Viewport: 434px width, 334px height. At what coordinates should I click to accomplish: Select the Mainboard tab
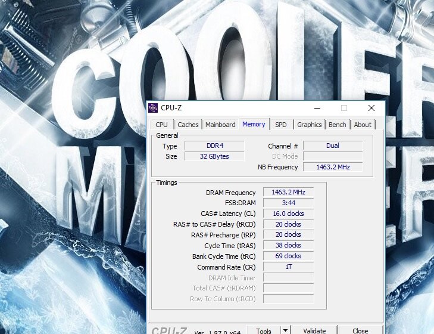click(x=220, y=125)
